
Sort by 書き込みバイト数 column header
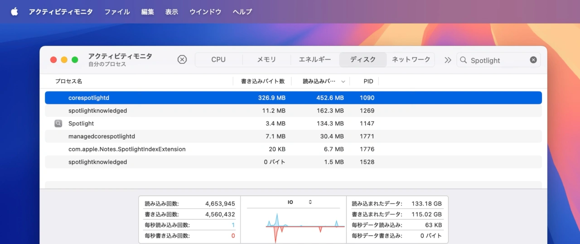point(263,81)
